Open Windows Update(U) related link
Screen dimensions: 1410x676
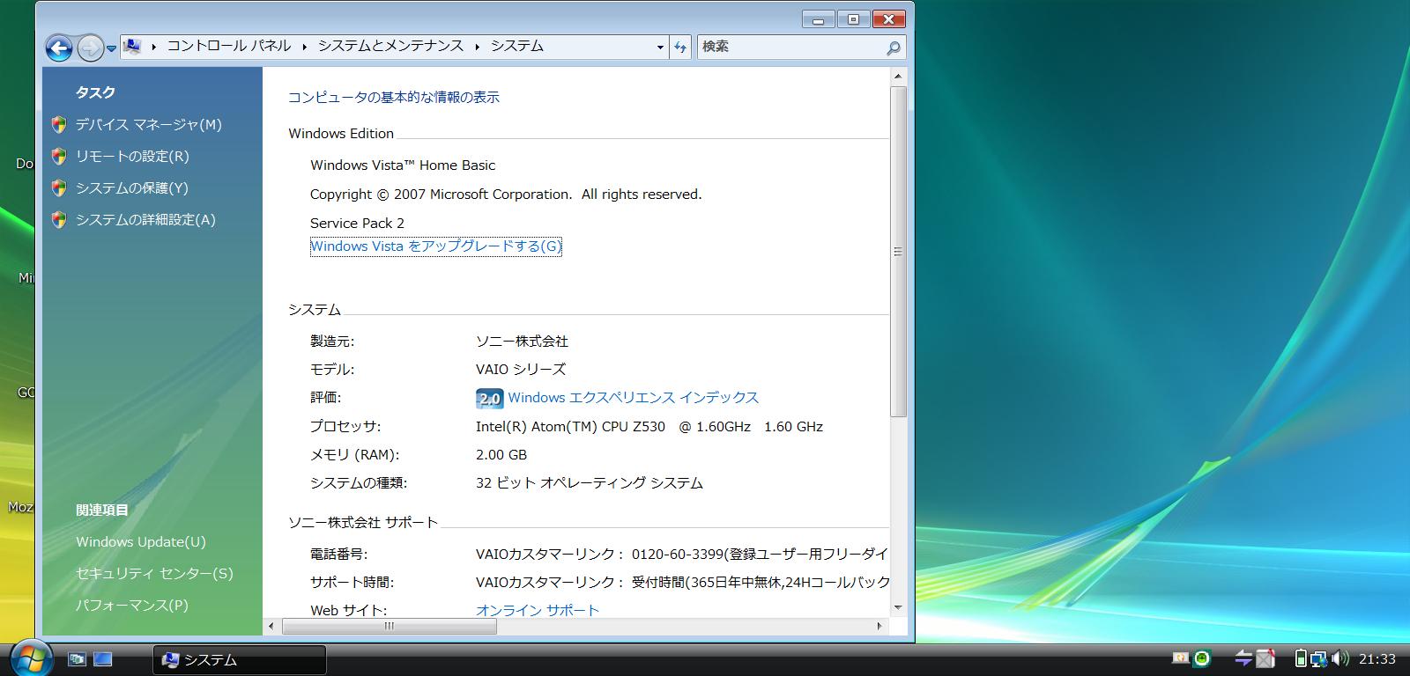click(141, 541)
